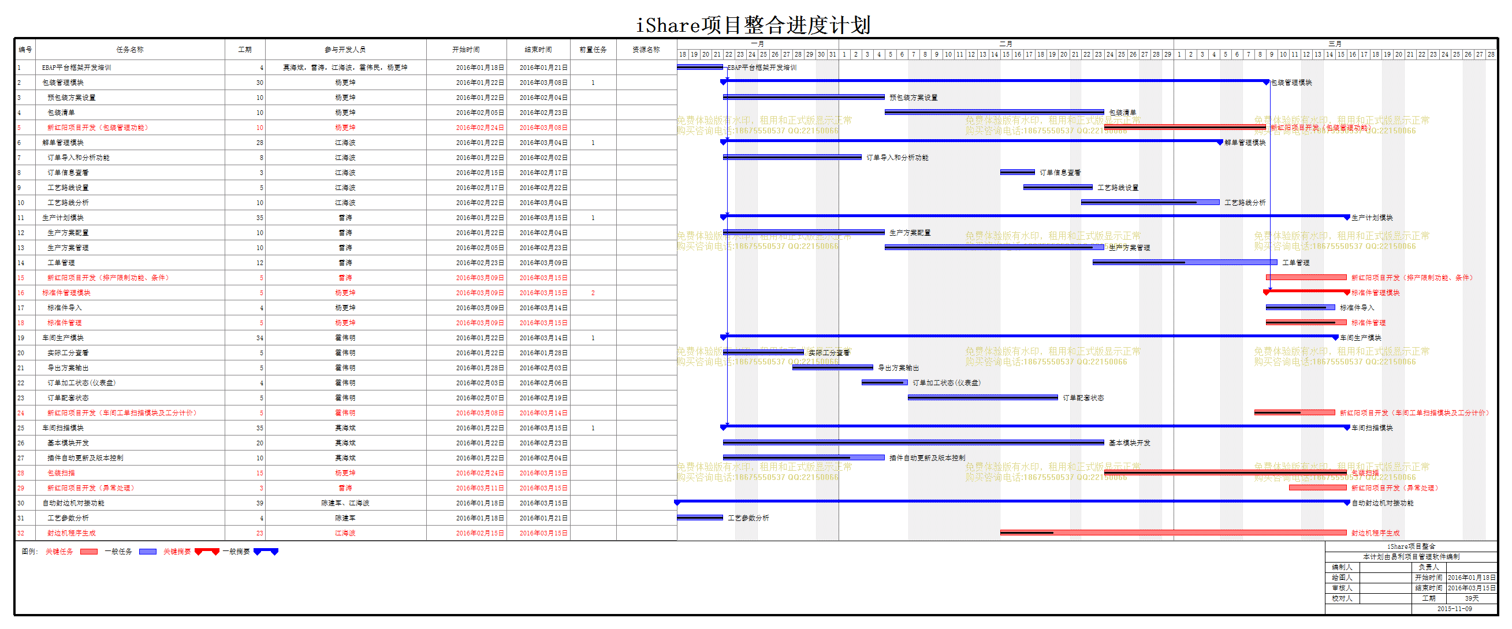The height and width of the screenshot is (629, 1512).
Task: Select the EBAP平台框架开发培训 task name
Action: tap(76, 68)
